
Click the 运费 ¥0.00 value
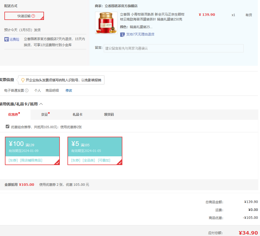pos(253,210)
